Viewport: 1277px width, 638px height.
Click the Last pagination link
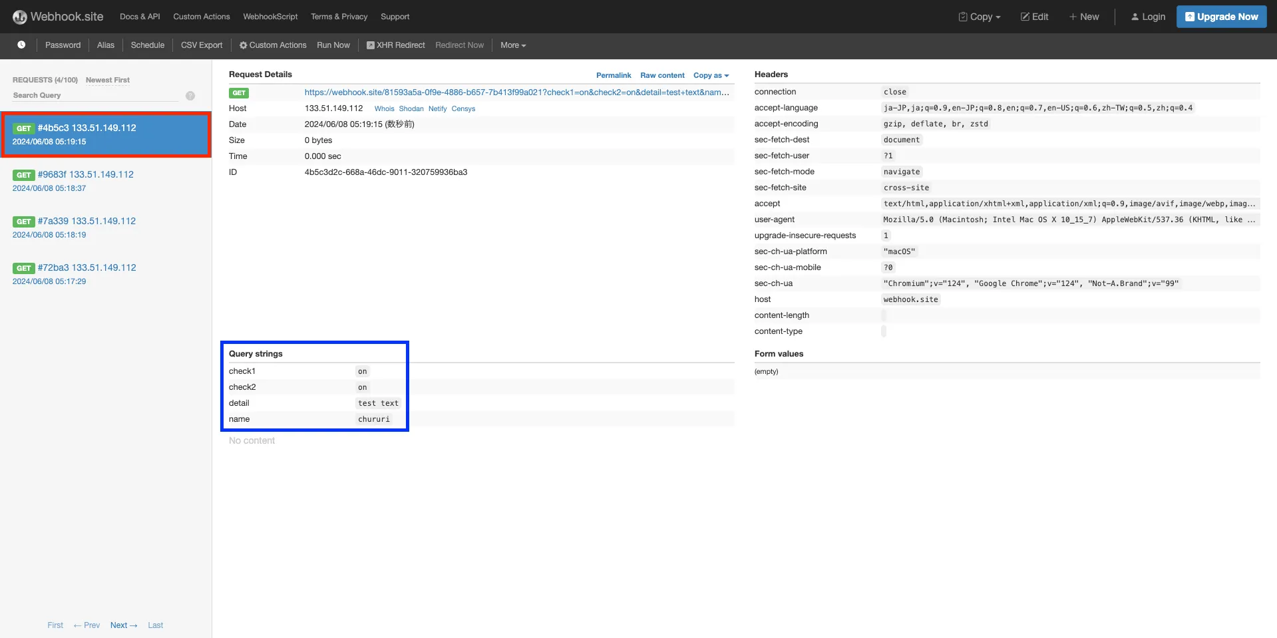coord(155,625)
